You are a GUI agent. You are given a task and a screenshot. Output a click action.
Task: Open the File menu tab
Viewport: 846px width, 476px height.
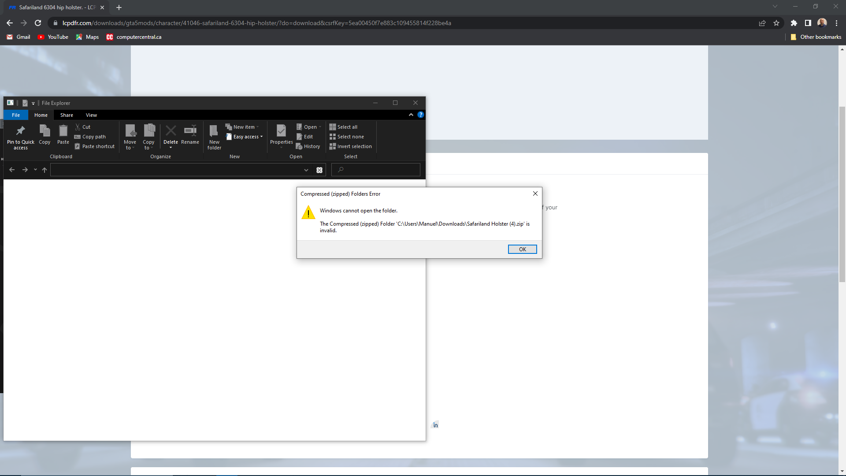click(x=16, y=115)
